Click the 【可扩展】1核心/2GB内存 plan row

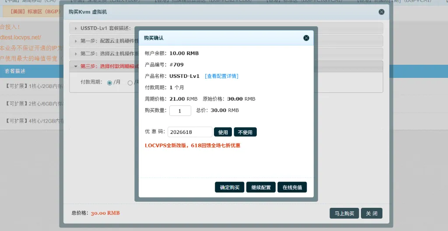tap(34, 86)
